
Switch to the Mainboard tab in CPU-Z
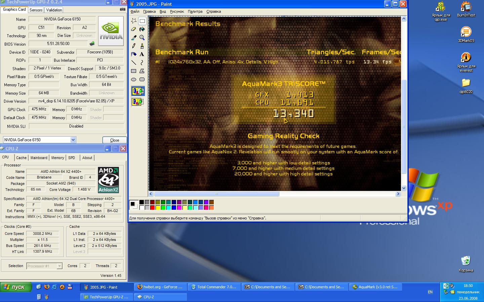[x=39, y=158]
